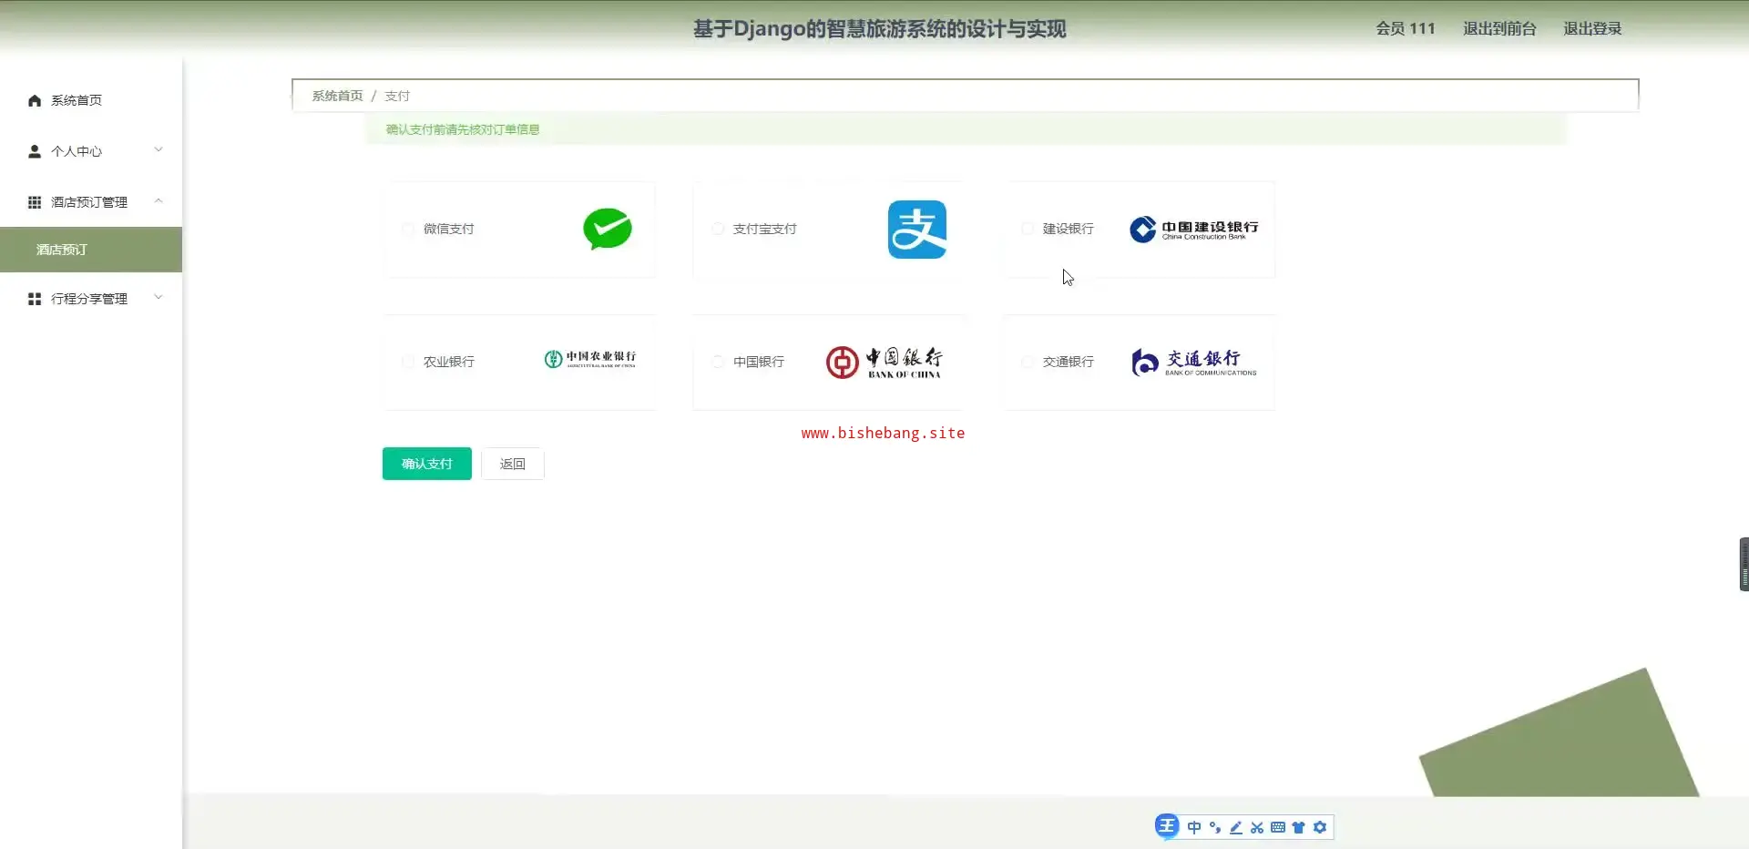This screenshot has width=1749, height=849.
Task: Click the Agricultural Bank of China logo
Action: 590,359
